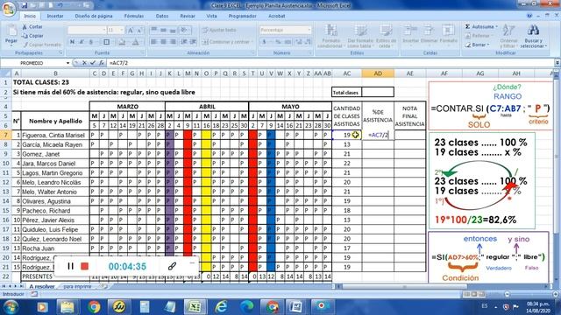Expand the formula bar
The width and height of the screenshot is (561, 315).
(557, 63)
